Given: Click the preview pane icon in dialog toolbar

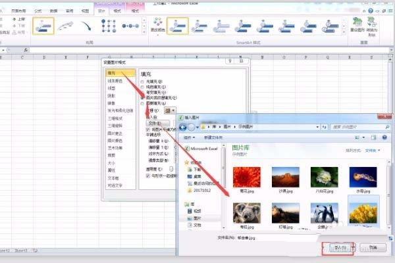Looking at the screenshot, I should click(375, 137).
